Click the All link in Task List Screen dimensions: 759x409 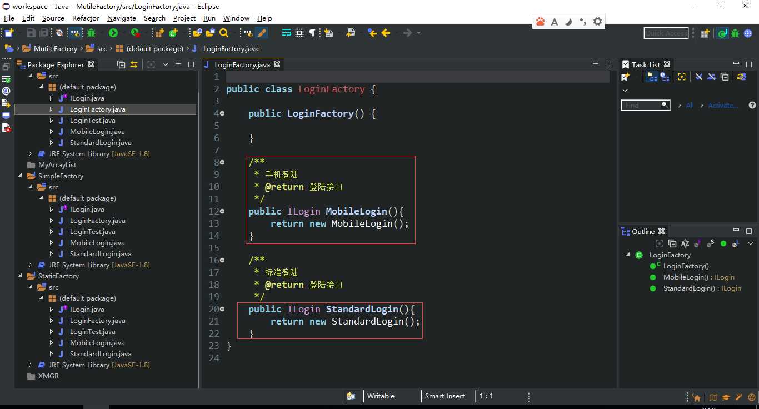[690, 105]
